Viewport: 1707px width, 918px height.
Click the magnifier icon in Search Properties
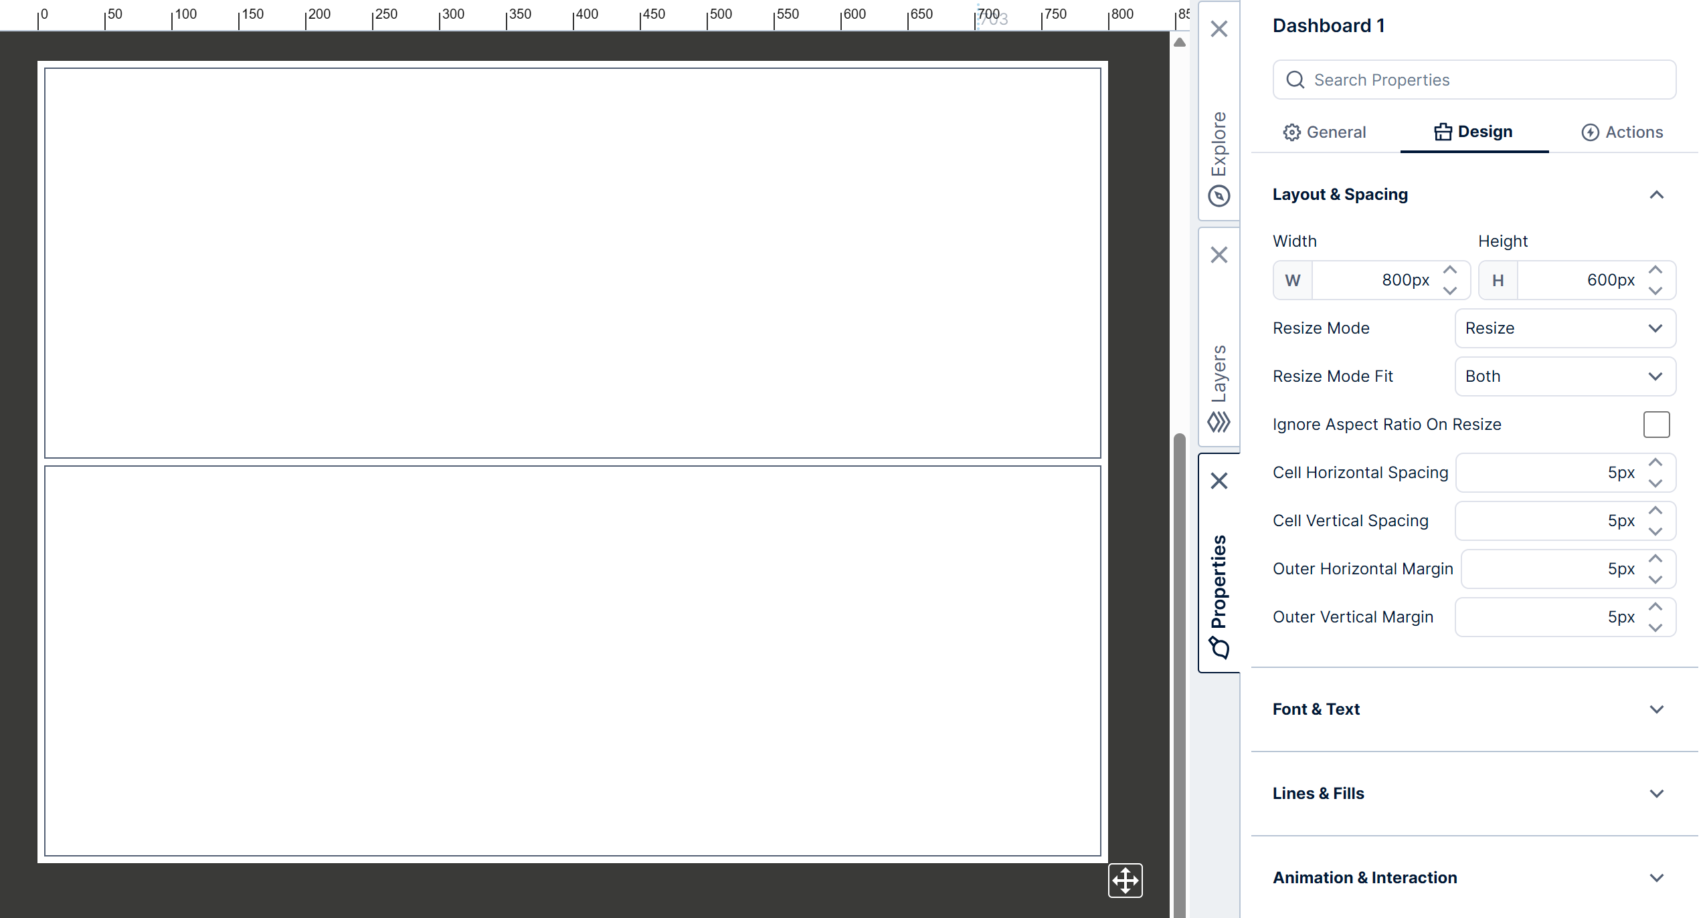(1295, 79)
